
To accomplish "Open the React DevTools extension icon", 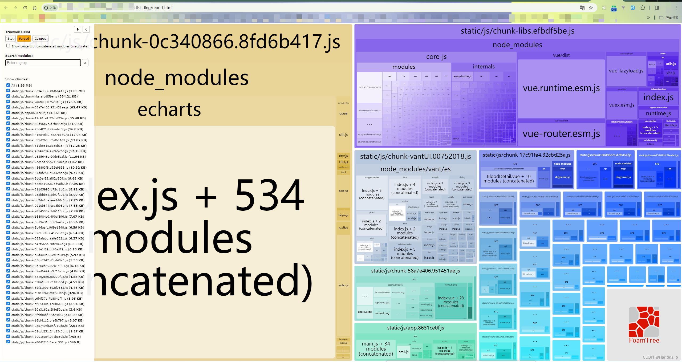I will 604,8.
